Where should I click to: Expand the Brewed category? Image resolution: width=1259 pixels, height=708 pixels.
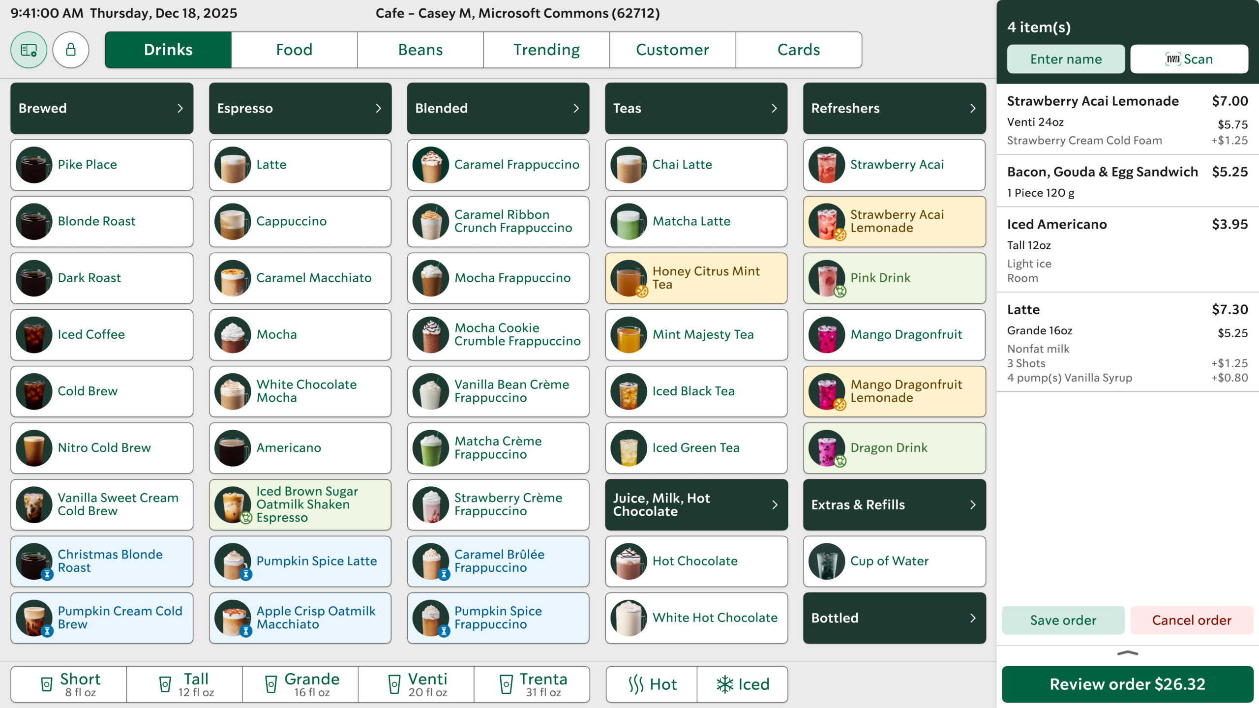[x=102, y=108]
